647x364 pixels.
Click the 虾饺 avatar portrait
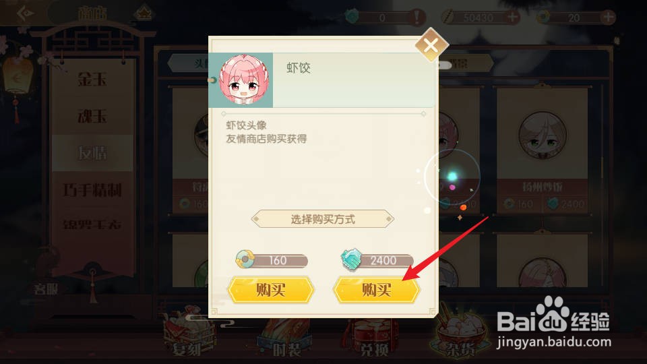[244, 80]
